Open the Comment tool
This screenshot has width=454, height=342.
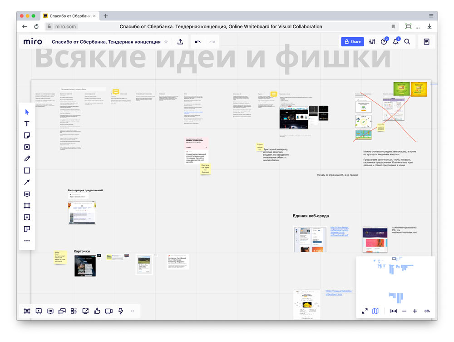[27, 194]
